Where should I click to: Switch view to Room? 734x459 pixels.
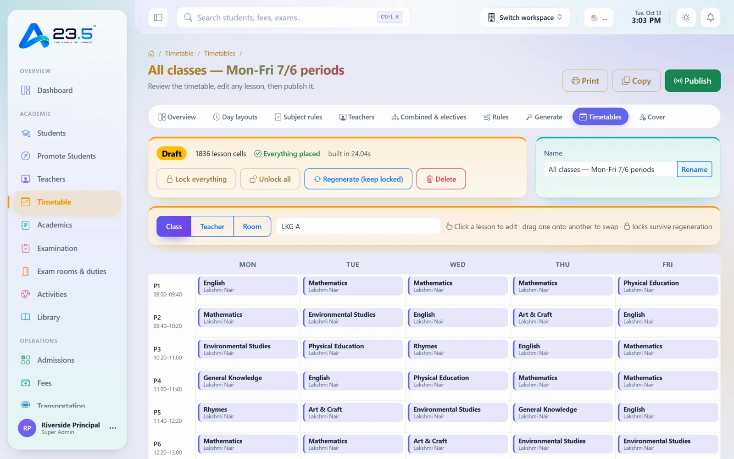coord(252,226)
